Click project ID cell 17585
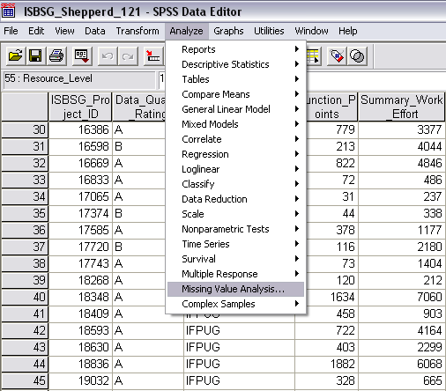This screenshot has width=446, height=391. coord(80,230)
